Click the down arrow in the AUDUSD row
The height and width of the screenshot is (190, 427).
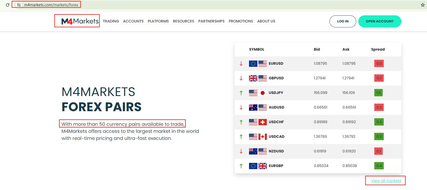241,107
